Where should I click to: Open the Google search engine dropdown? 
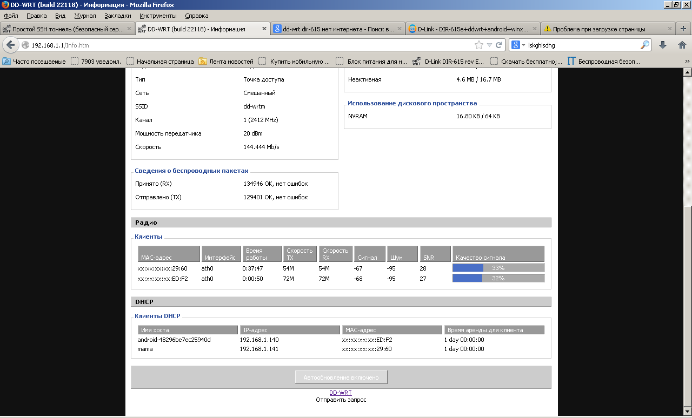click(x=518, y=45)
